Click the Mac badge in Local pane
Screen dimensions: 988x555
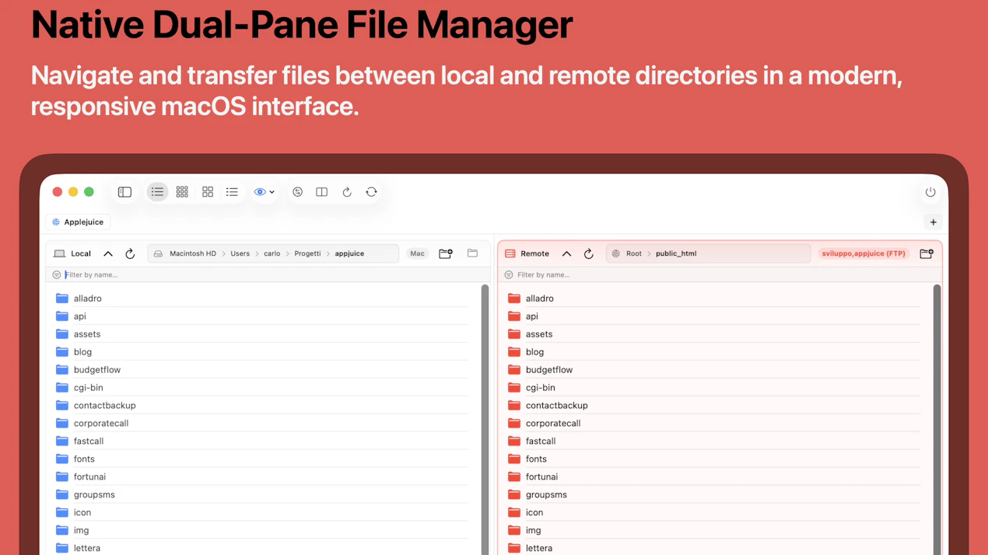418,253
